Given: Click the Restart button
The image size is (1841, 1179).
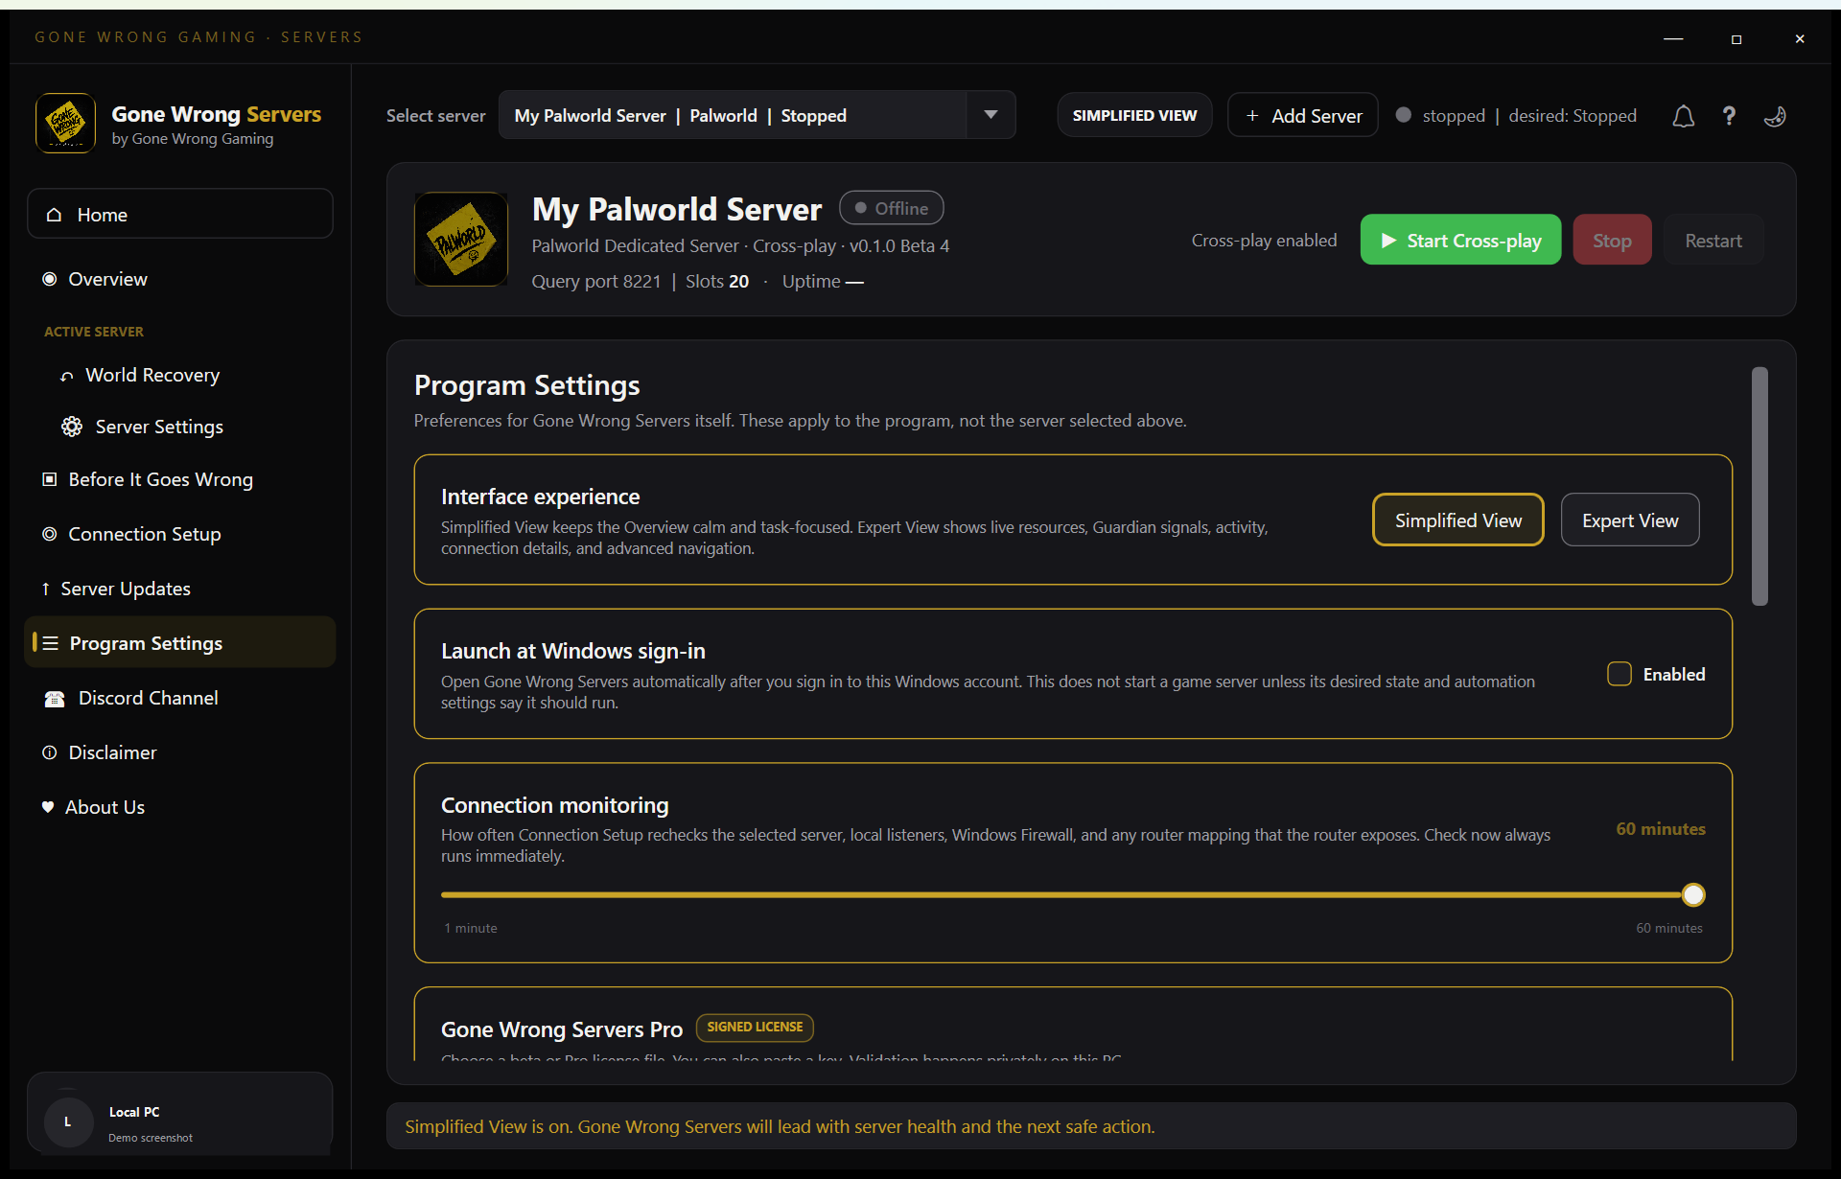Looking at the screenshot, I should (1713, 240).
